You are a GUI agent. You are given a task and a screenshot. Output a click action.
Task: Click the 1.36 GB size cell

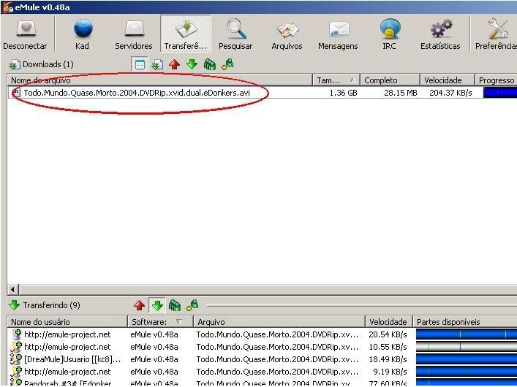(343, 93)
